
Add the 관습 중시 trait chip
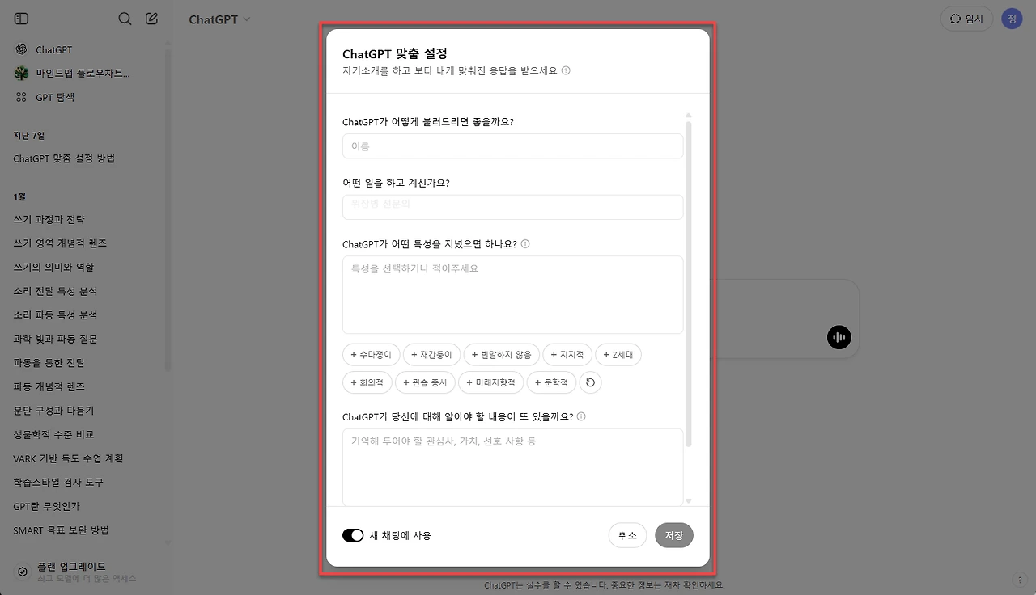tap(426, 382)
